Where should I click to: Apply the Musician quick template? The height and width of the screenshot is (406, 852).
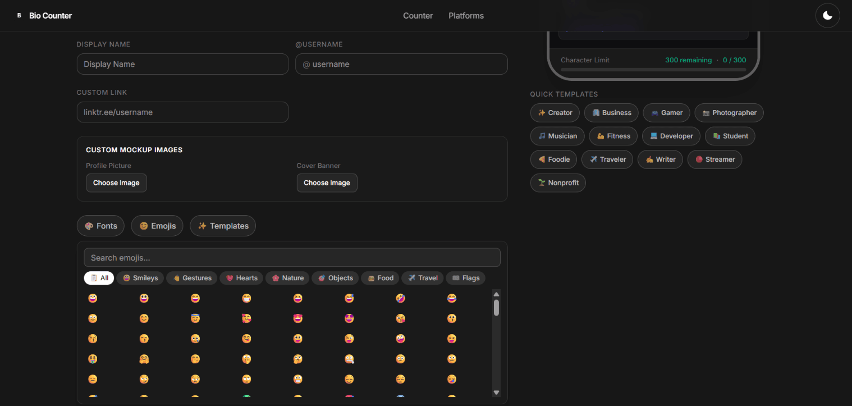click(557, 136)
